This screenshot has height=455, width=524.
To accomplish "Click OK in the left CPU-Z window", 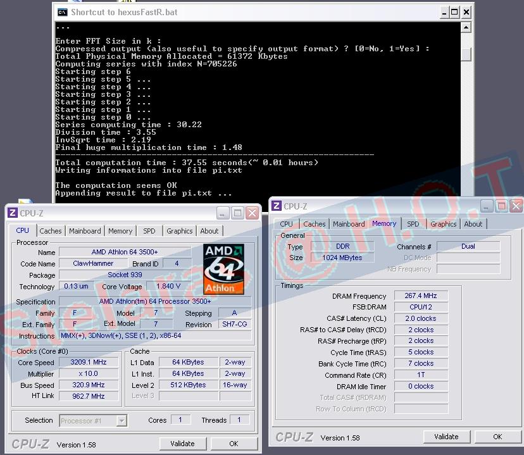I will 234,444.
